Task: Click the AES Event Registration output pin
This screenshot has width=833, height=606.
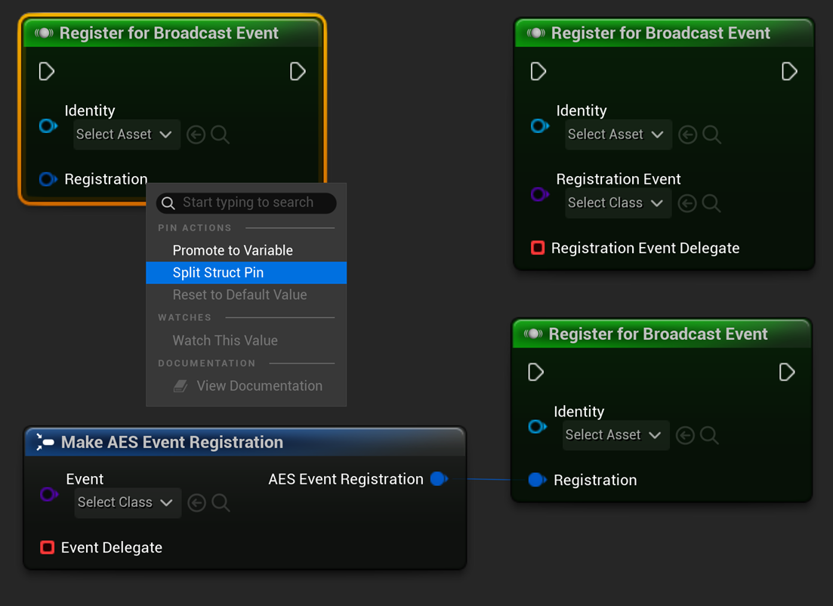Action: (x=439, y=479)
